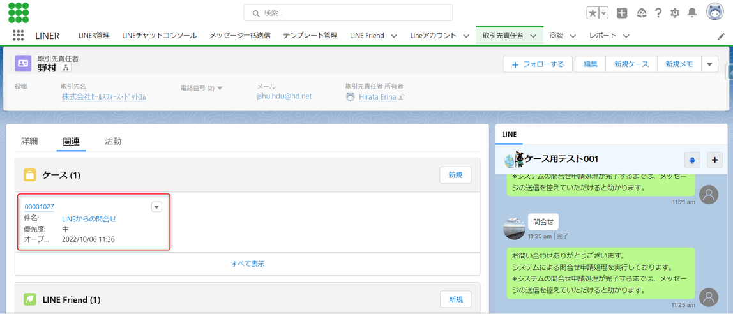Open the Favorites star icon
Viewport: 733px width, 314px height.
[x=593, y=13]
